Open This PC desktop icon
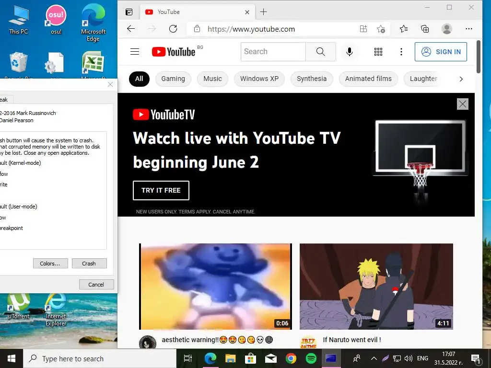This screenshot has width=491, height=368. 19,19
